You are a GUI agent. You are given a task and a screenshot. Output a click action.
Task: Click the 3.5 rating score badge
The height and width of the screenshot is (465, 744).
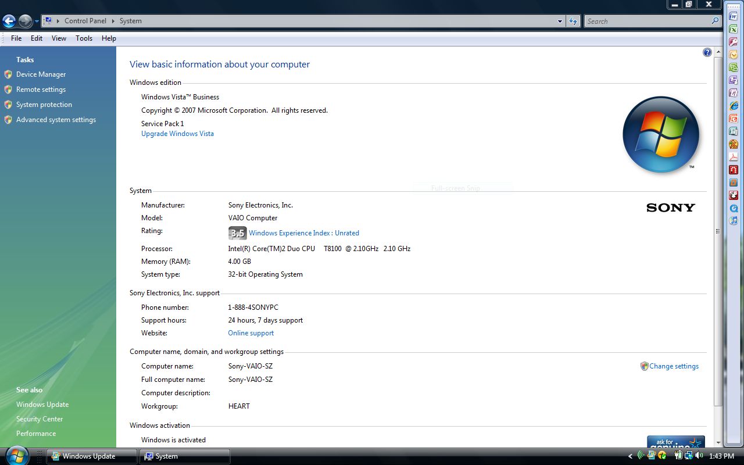tap(237, 233)
